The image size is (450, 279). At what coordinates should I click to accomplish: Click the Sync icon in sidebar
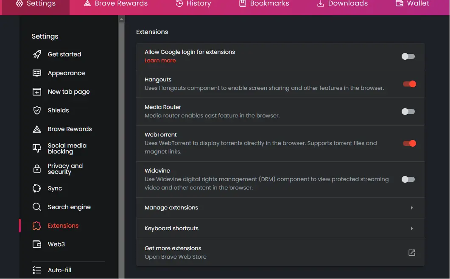click(x=37, y=188)
